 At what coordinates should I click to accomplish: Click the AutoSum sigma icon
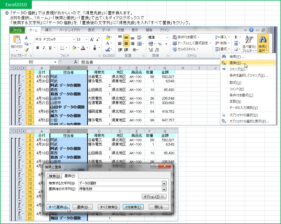(x=236, y=37)
